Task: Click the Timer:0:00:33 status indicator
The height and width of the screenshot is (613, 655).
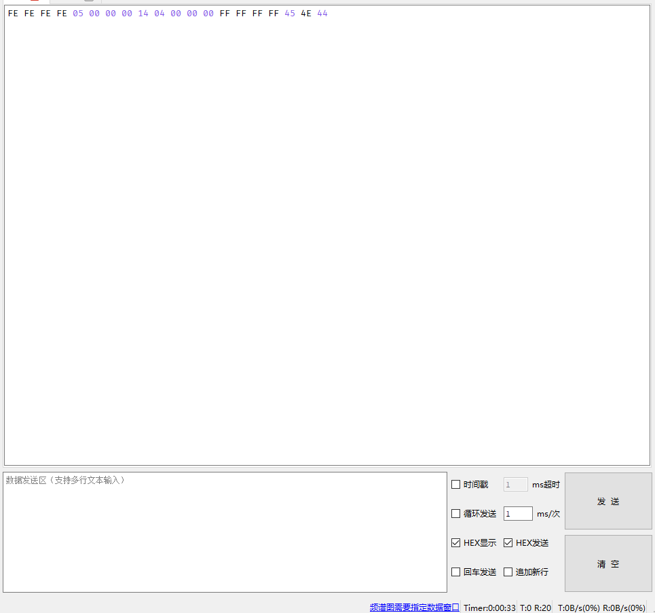Action: pos(489,608)
